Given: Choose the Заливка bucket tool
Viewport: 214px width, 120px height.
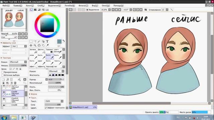Looking at the screenshot, I should coord(33,51).
